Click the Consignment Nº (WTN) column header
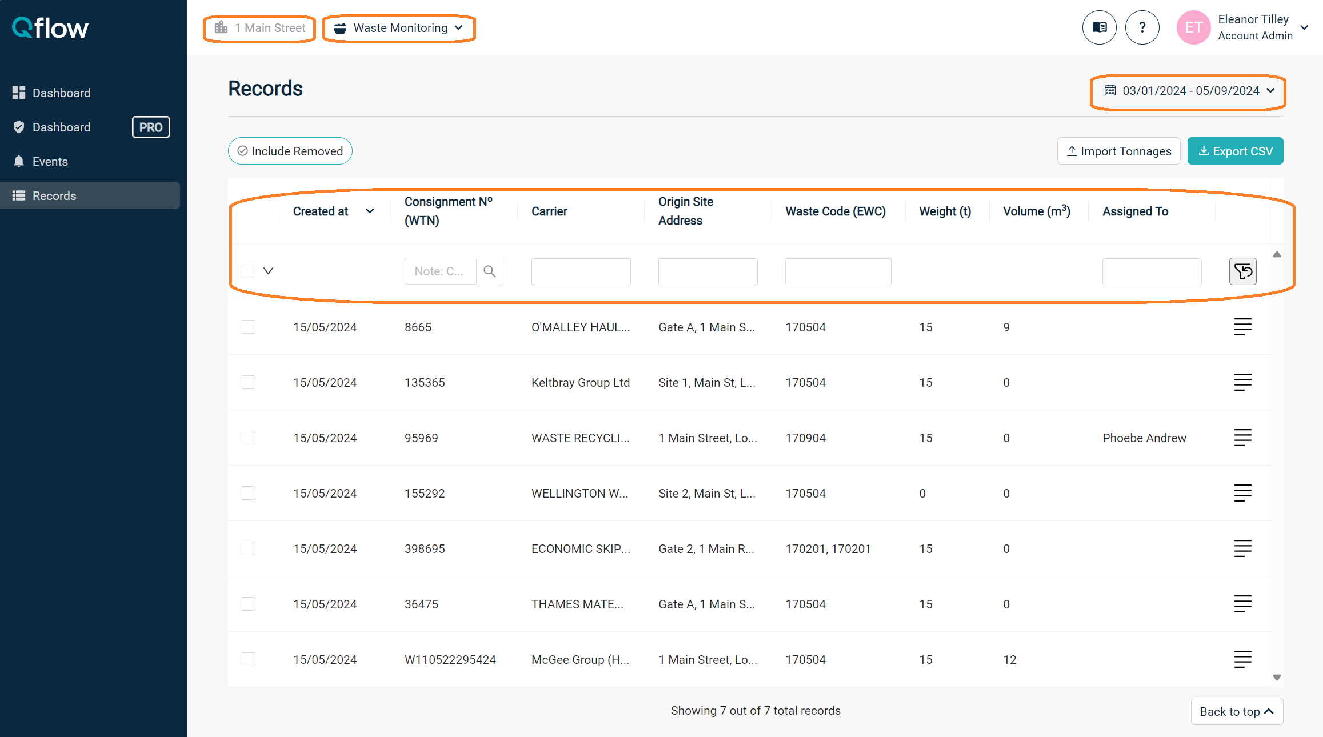1323x737 pixels. 449,211
